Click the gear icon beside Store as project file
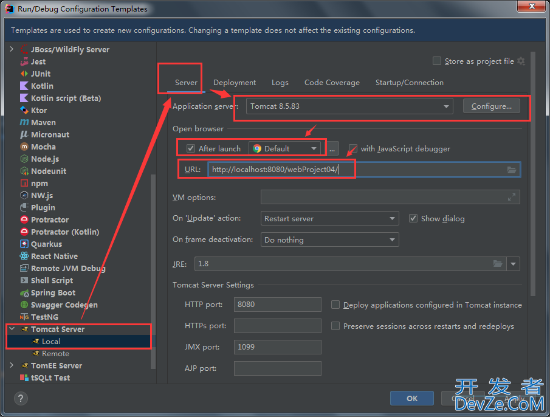The width and height of the screenshot is (550, 417). tap(521, 61)
